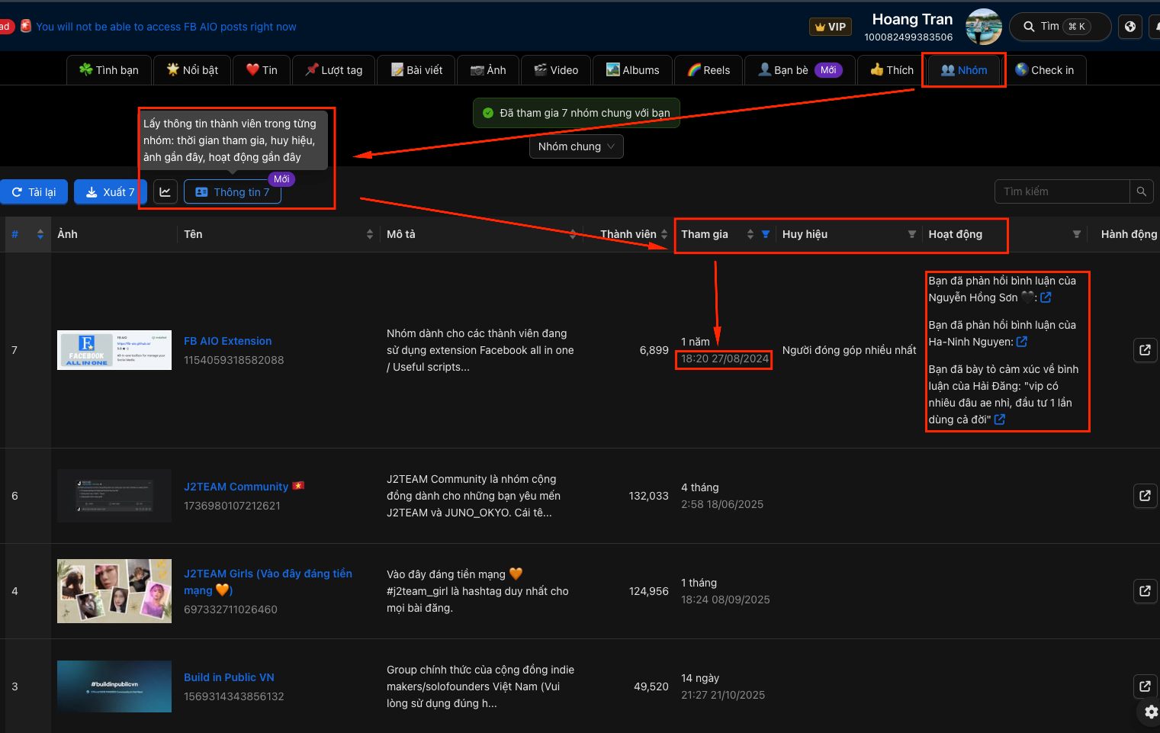This screenshot has height=733, width=1160.
Task: Filter the Tham gia column
Action: [766, 234]
